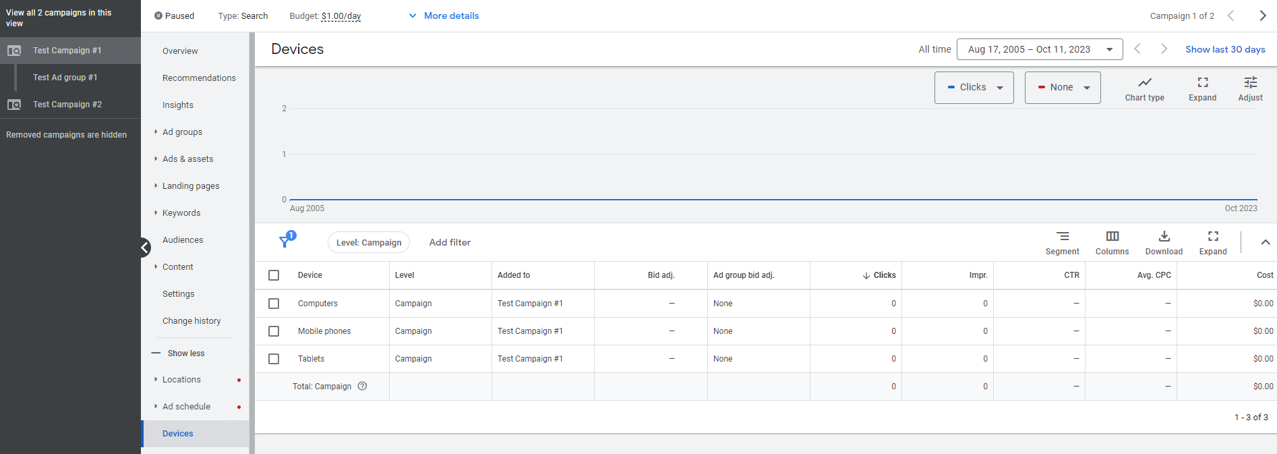Check the Computers row checkbox

[x=274, y=304]
